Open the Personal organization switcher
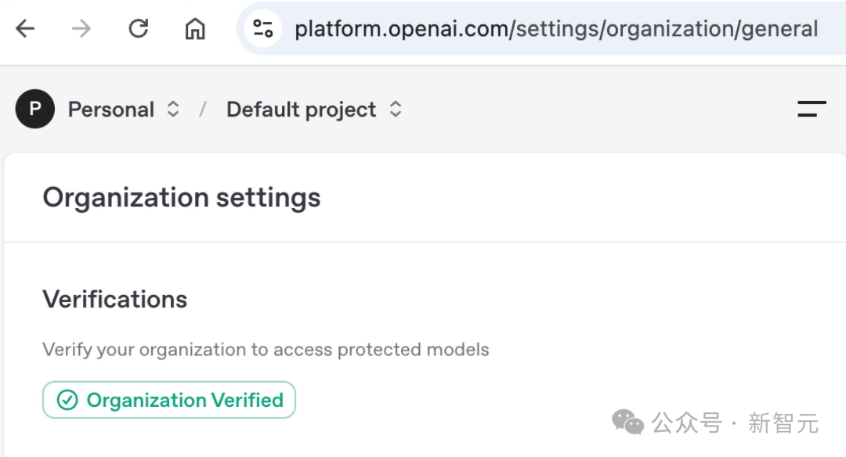 [x=111, y=110]
